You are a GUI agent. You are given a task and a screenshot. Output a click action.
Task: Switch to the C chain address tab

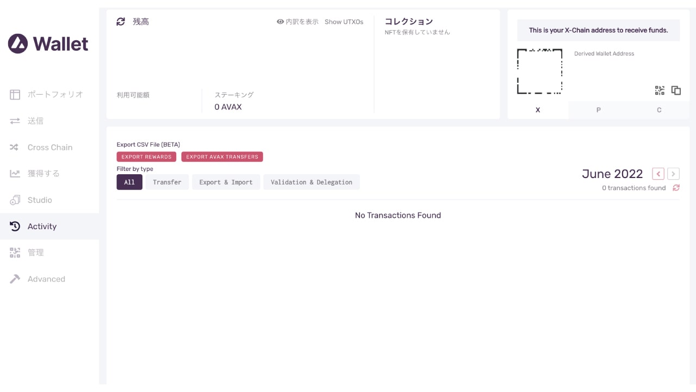pyautogui.click(x=659, y=110)
